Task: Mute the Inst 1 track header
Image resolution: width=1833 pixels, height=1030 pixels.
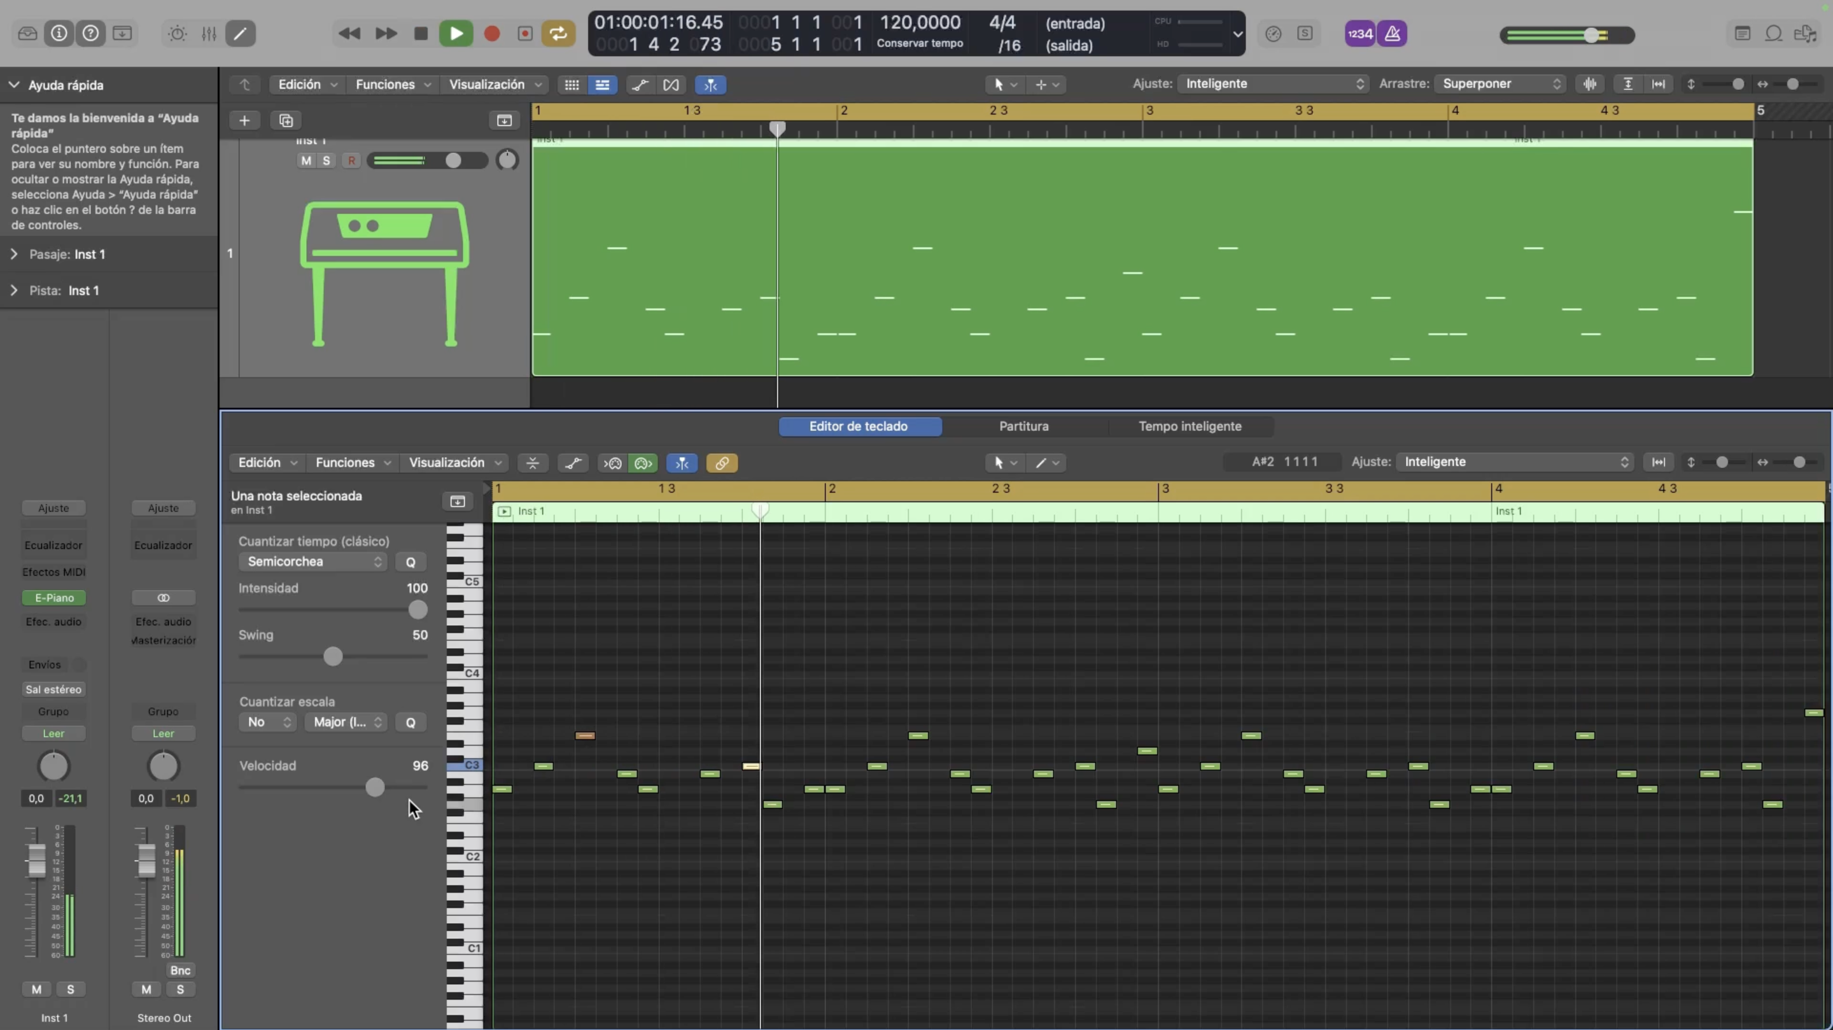Action: pyautogui.click(x=306, y=161)
